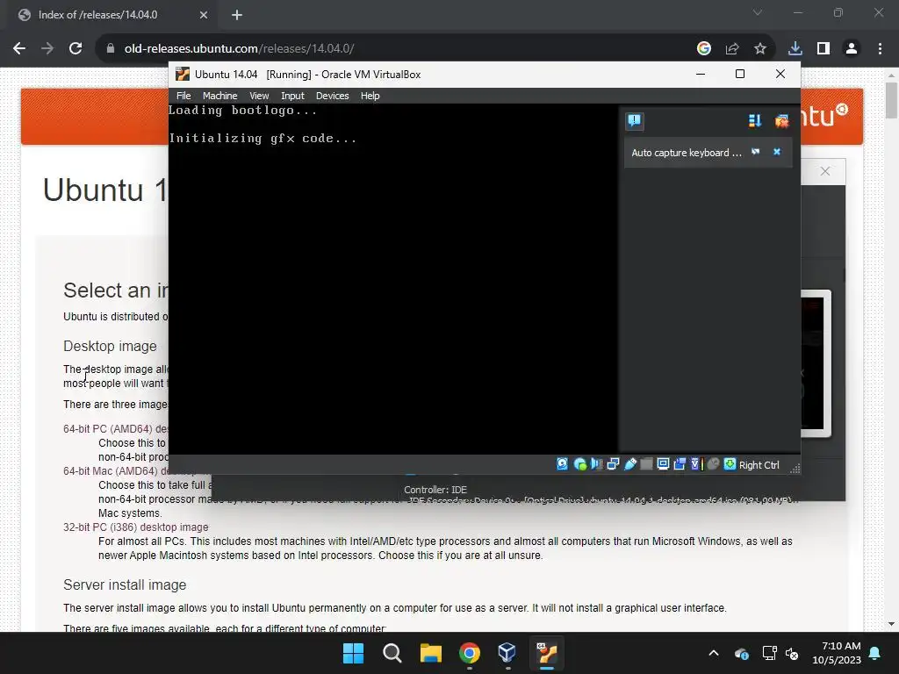Close the background VirtualBox dialog with X
899x674 pixels.
tap(825, 171)
